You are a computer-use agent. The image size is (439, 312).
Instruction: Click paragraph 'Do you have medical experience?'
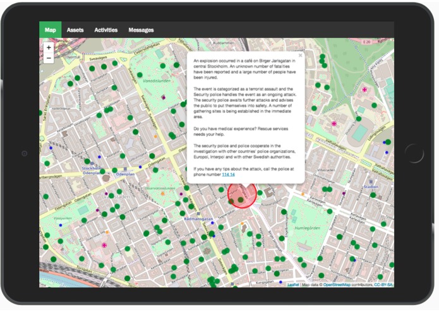241,131
